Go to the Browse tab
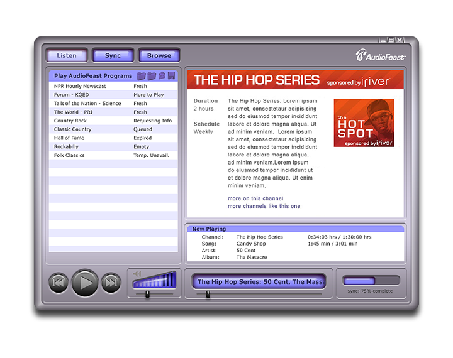 (x=159, y=55)
